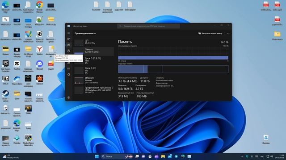This screenshot has width=286, height=160.
Task: Open the three-dots more options menu
Action: (x=228, y=33)
